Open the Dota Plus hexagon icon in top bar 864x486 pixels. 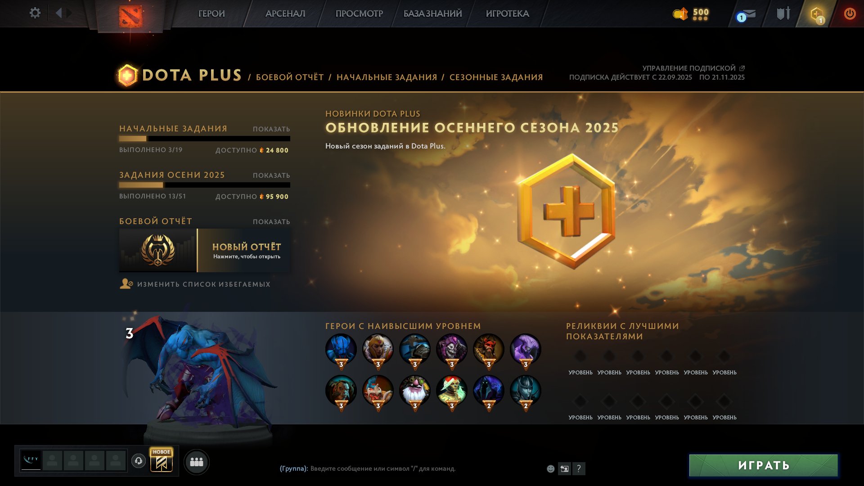[817, 14]
